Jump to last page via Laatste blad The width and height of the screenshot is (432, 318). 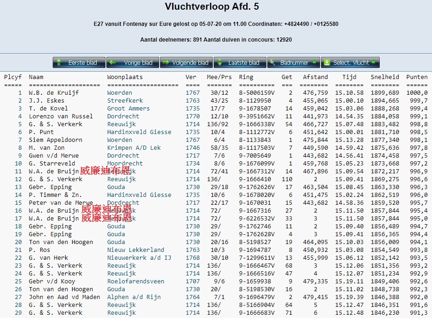coord(240,62)
